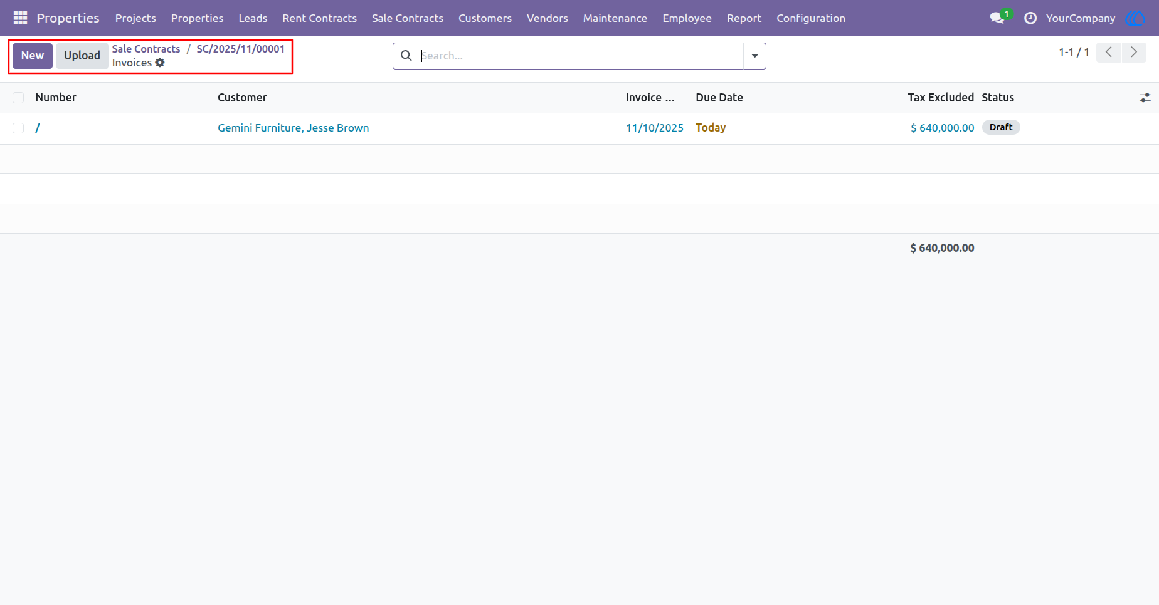This screenshot has width=1159, height=605.
Task: Open the conversations chat icon
Action: click(x=997, y=18)
